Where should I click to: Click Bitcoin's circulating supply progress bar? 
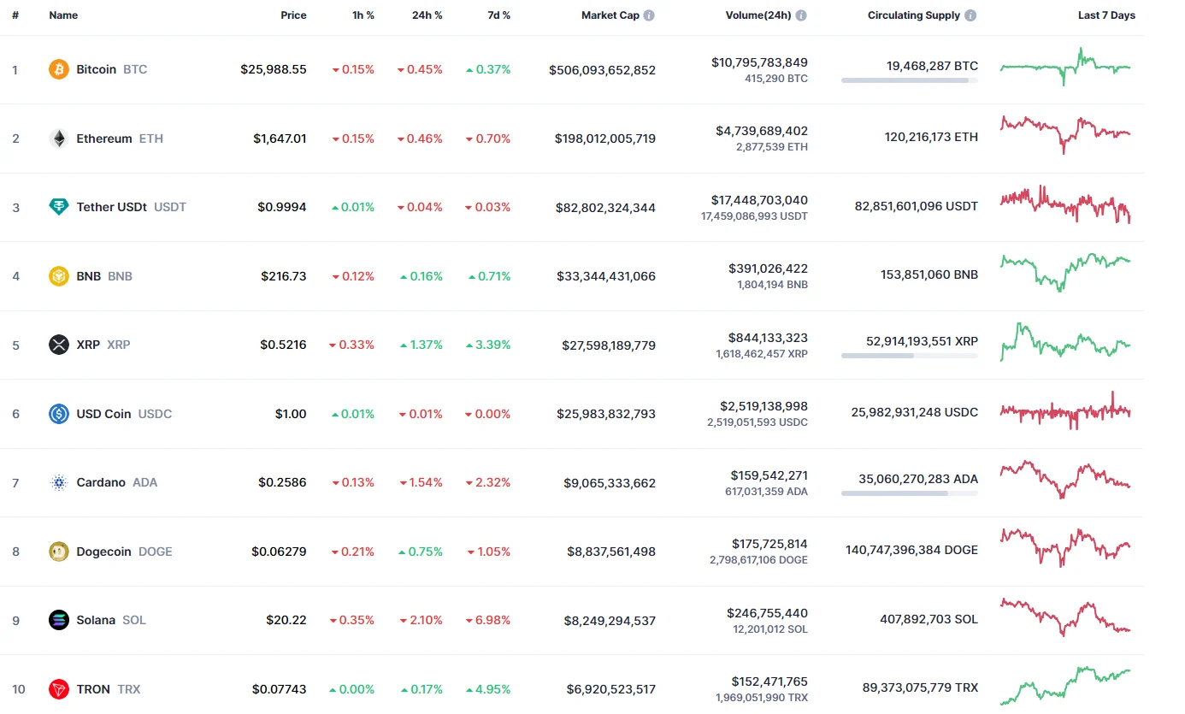pyautogui.click(x=909, y=81)
